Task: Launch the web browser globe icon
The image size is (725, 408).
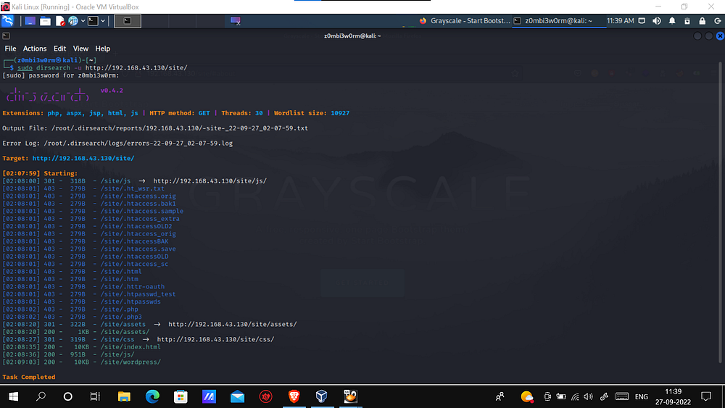Action: (72, 21)
